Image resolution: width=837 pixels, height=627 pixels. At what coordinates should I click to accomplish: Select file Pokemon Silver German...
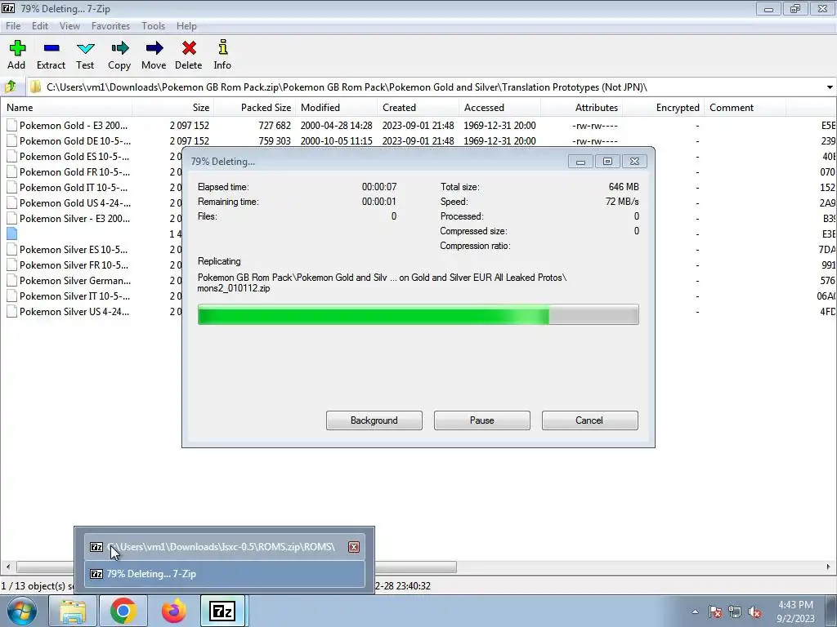click(74, 280)
